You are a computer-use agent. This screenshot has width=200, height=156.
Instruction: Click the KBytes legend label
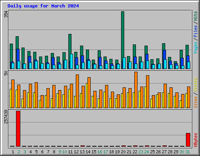click(196, 140)
